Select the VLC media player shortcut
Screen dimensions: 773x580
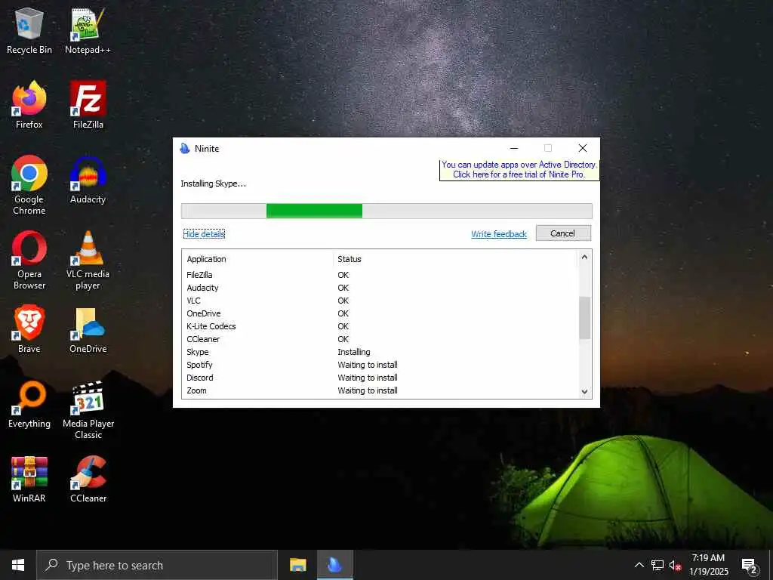88,261
